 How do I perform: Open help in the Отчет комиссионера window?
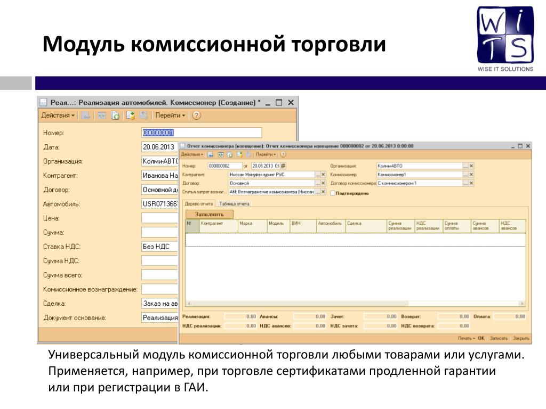[283, 154]
